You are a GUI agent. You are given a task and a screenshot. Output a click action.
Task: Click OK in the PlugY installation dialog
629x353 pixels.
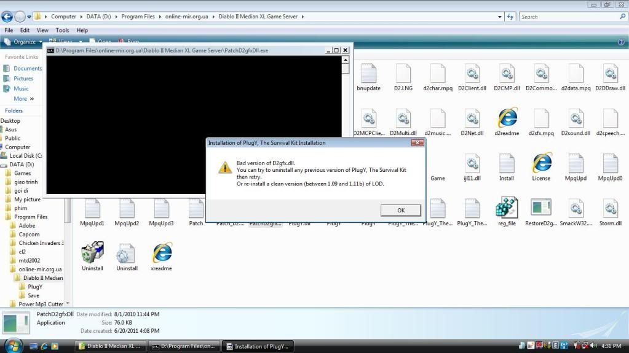coord(401,211)
